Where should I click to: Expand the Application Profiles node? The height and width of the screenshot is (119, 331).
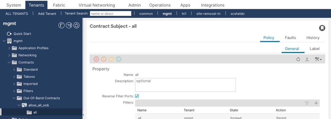[9, 48]
